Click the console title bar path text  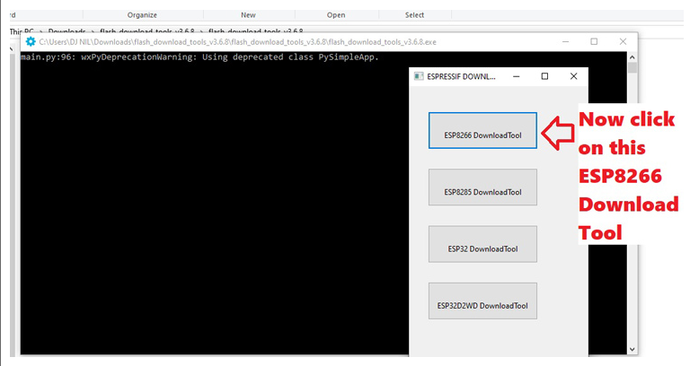pyautogui.click(x=237, y=42)
